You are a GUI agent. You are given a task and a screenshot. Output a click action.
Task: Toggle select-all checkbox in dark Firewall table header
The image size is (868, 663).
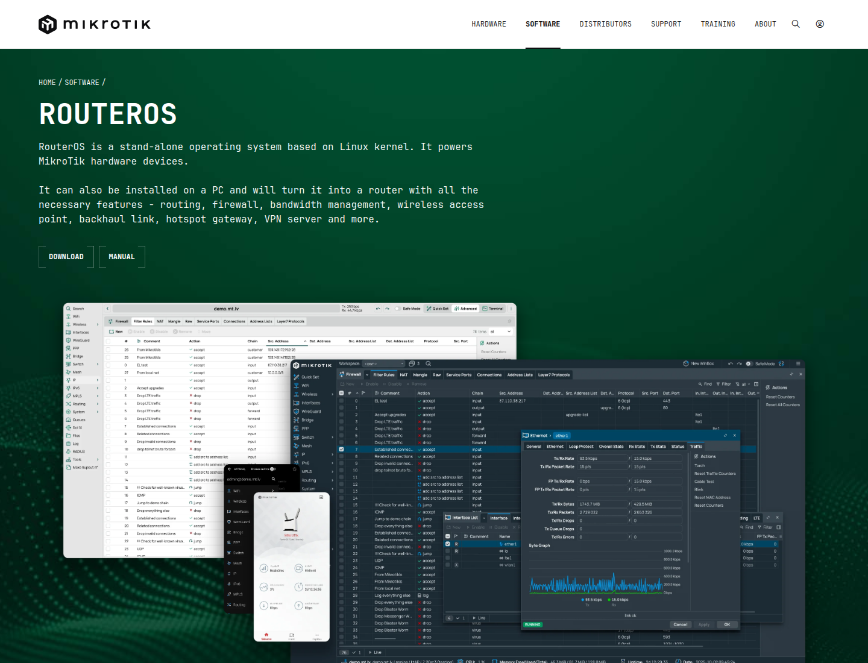pos(341,393)
